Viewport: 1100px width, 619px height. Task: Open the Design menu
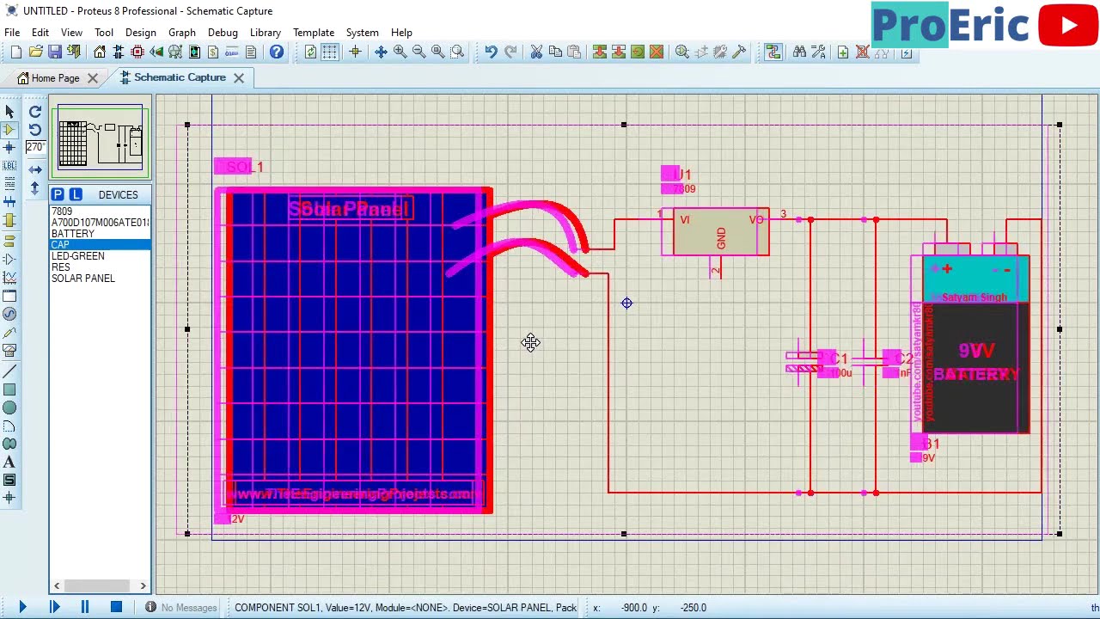click(x=141, y=32)
